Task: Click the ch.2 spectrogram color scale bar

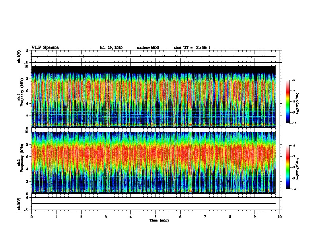Action: coord(288,167)
